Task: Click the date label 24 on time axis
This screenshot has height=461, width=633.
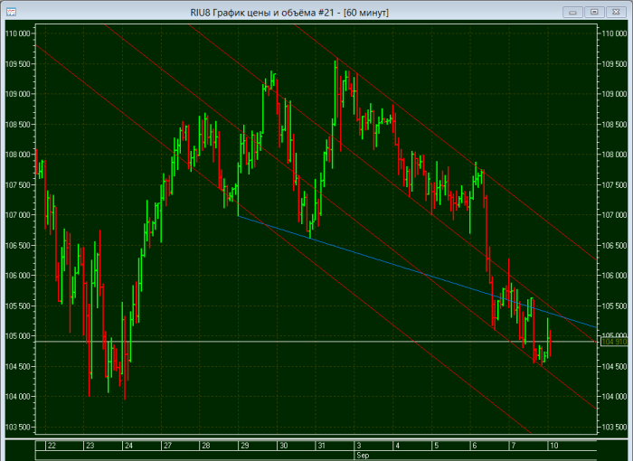Action: pyautogui.click(x=128, y=446)
